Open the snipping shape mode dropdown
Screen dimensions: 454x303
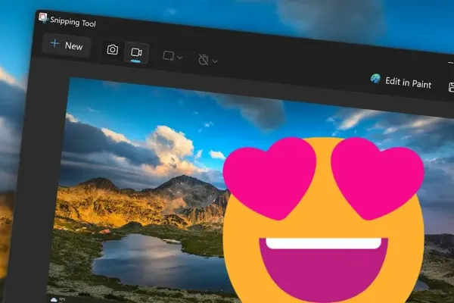tap(173, 56)
